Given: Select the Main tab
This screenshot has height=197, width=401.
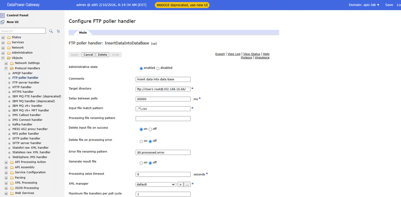Looking at the screenshot, I should coord(83,33).
